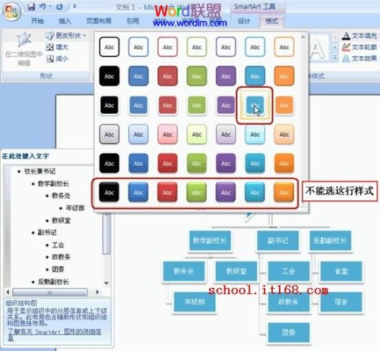This screenshot has width=380, height=351.
Task: Click 增大 to enlarge shape
Action: [x=57, y=47]
